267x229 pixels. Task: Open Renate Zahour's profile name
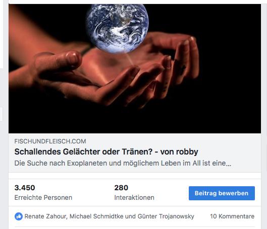45,216
